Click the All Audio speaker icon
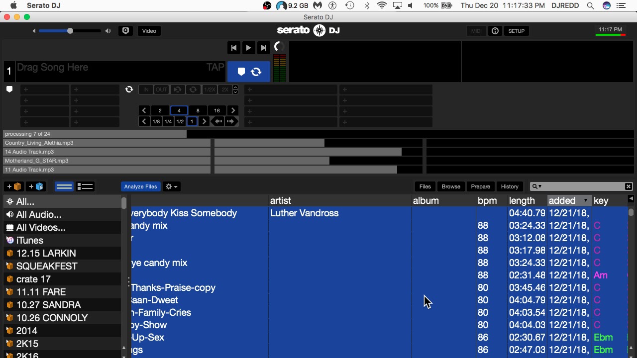The height and width of the screenshot is (358, 637). coord(9,214)
